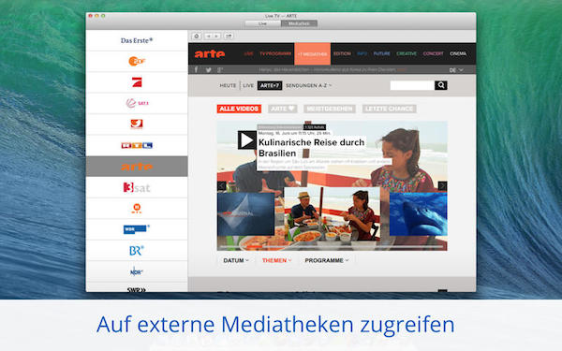Navigate back in the web view
This screenshot has width=562, height=351.
coord(208,36)
